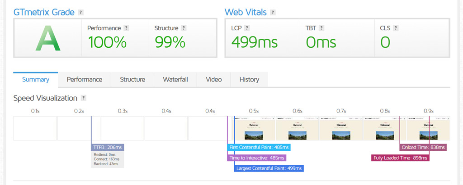This screenshot has width=463, height=185.
Task: Click the 0.7s filmstrip screenshot
Action: [x=341, y=128]
